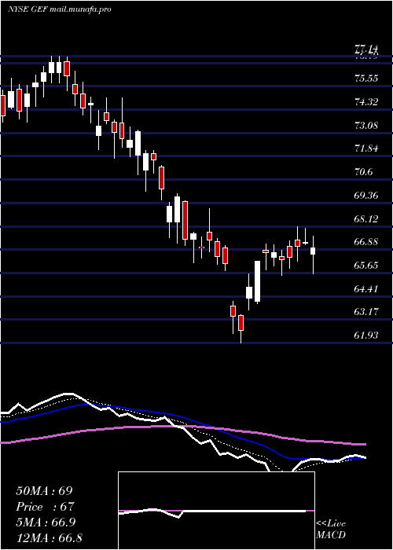Select the 70.6 price axis label
Screen dimensions: 393x550
pos(363,172)
